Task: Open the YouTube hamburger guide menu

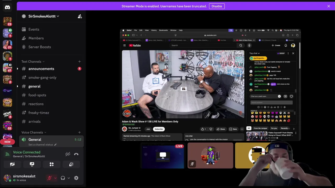Action: (x=125, y=45)
